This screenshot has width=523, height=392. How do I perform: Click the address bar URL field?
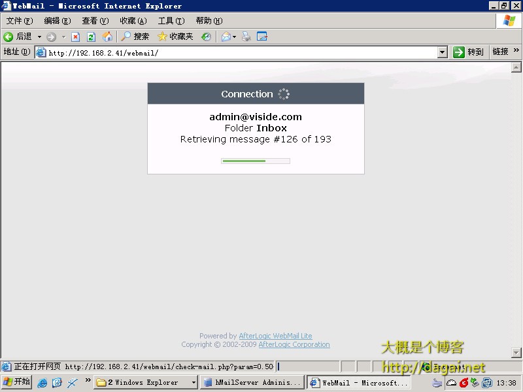pos(235,52)
